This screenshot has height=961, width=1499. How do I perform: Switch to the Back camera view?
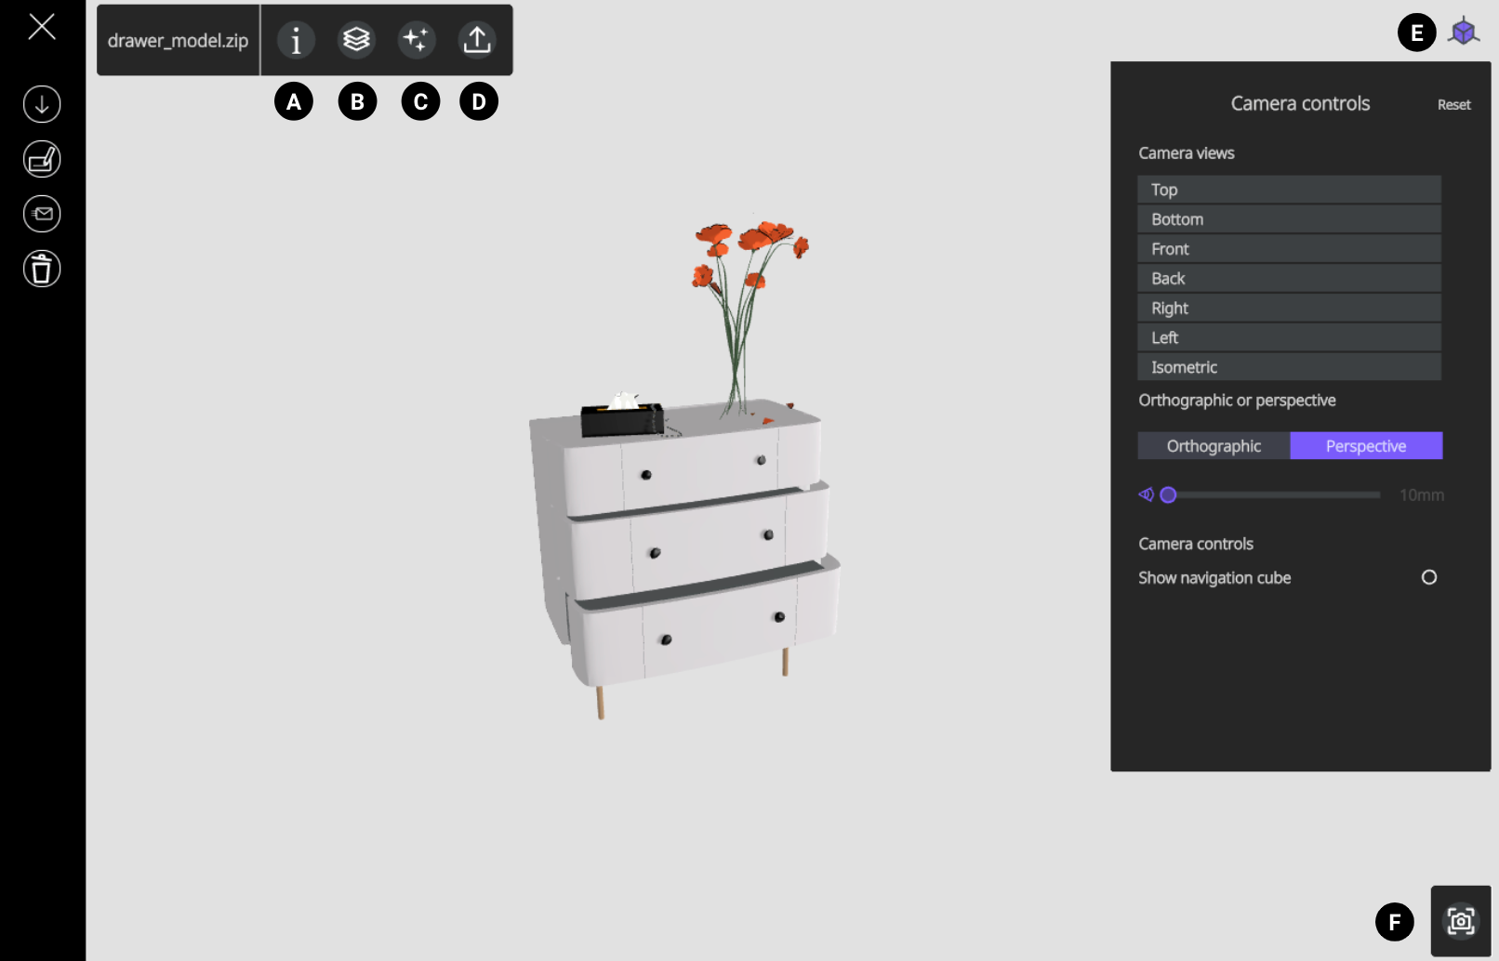1289,279
